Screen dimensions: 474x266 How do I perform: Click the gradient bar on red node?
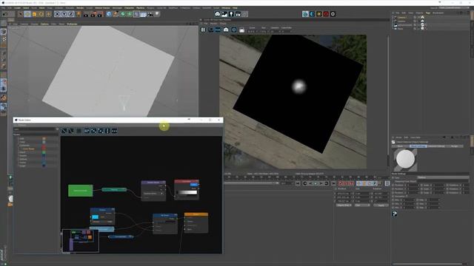(187, 192)
